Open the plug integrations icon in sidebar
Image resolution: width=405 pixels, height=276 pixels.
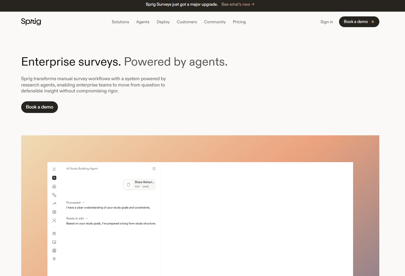54,259
